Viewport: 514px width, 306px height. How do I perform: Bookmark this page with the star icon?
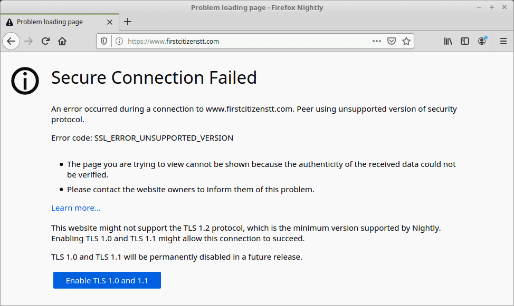pyautogui.click(x=406, y=41)
